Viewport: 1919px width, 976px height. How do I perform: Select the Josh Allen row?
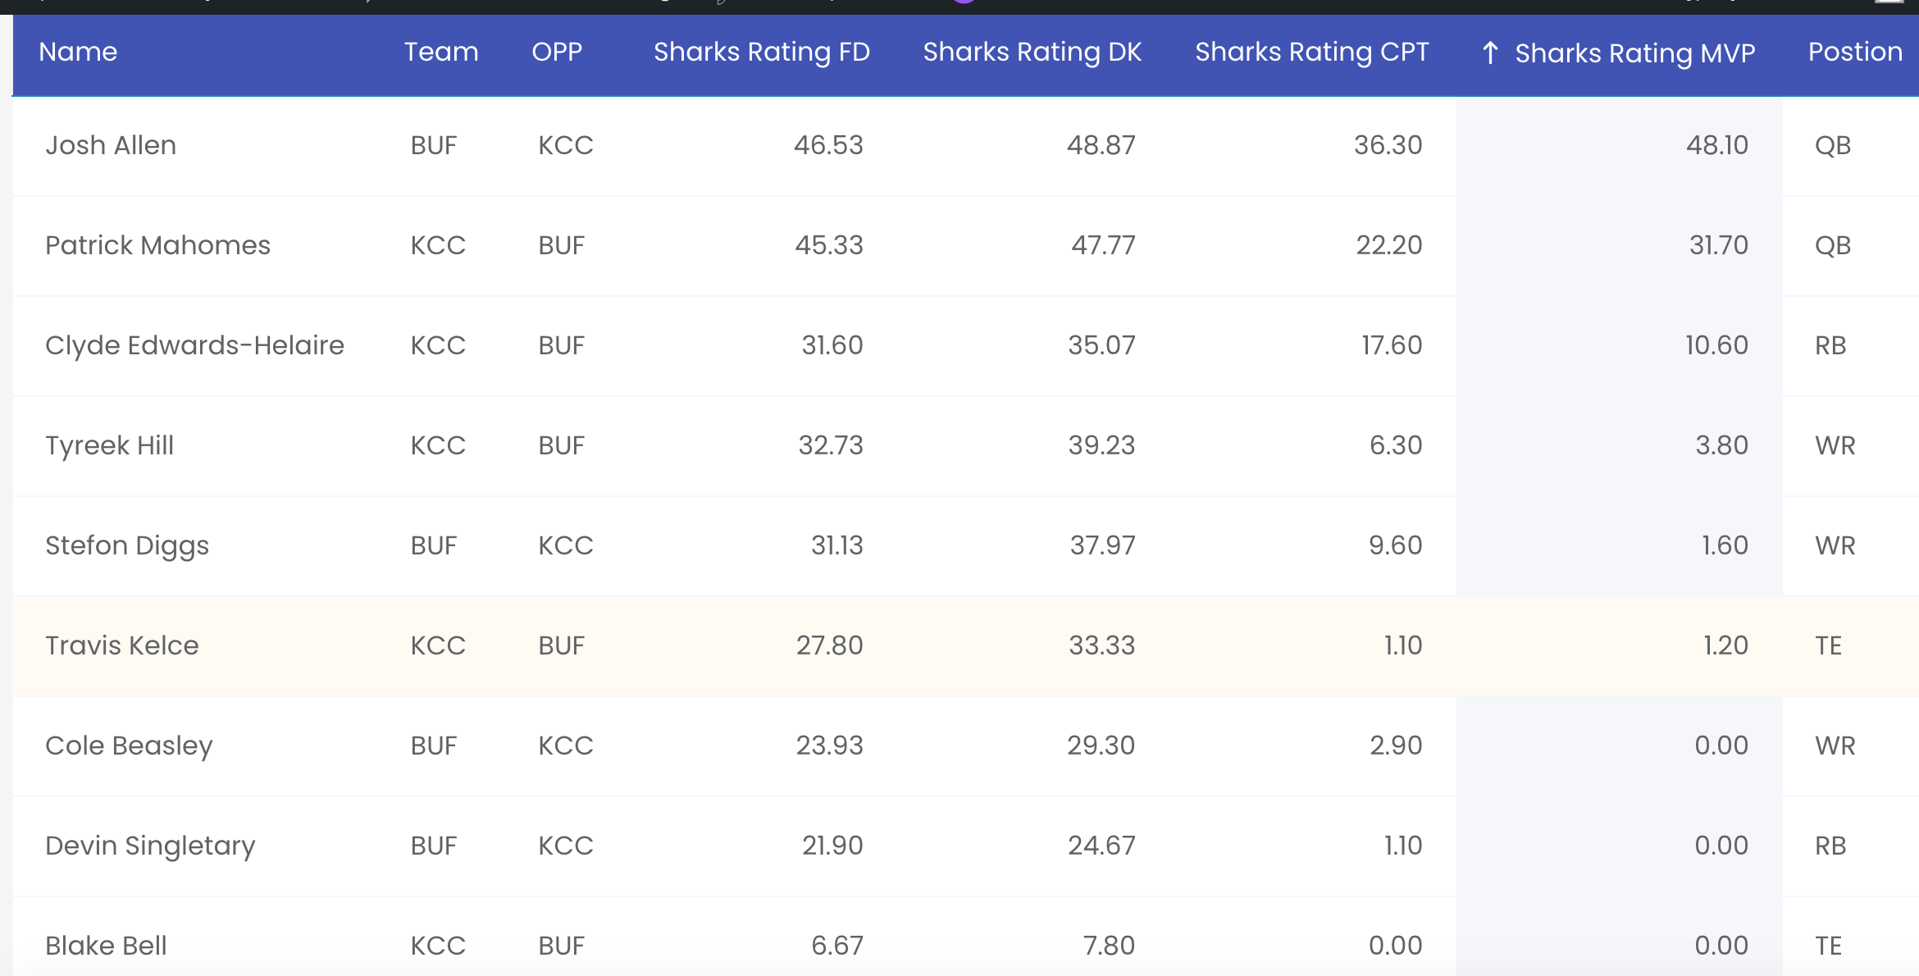[965, 146]
